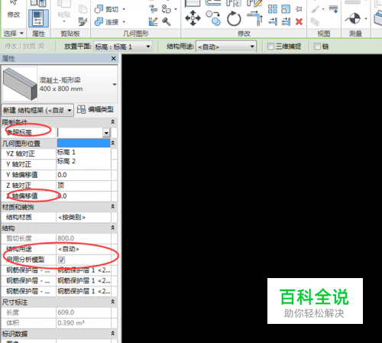Click the 编辑类型 Edit Type button
This screenshot has height=343, width=382.
pyautogui.click(x=95, y=109)
